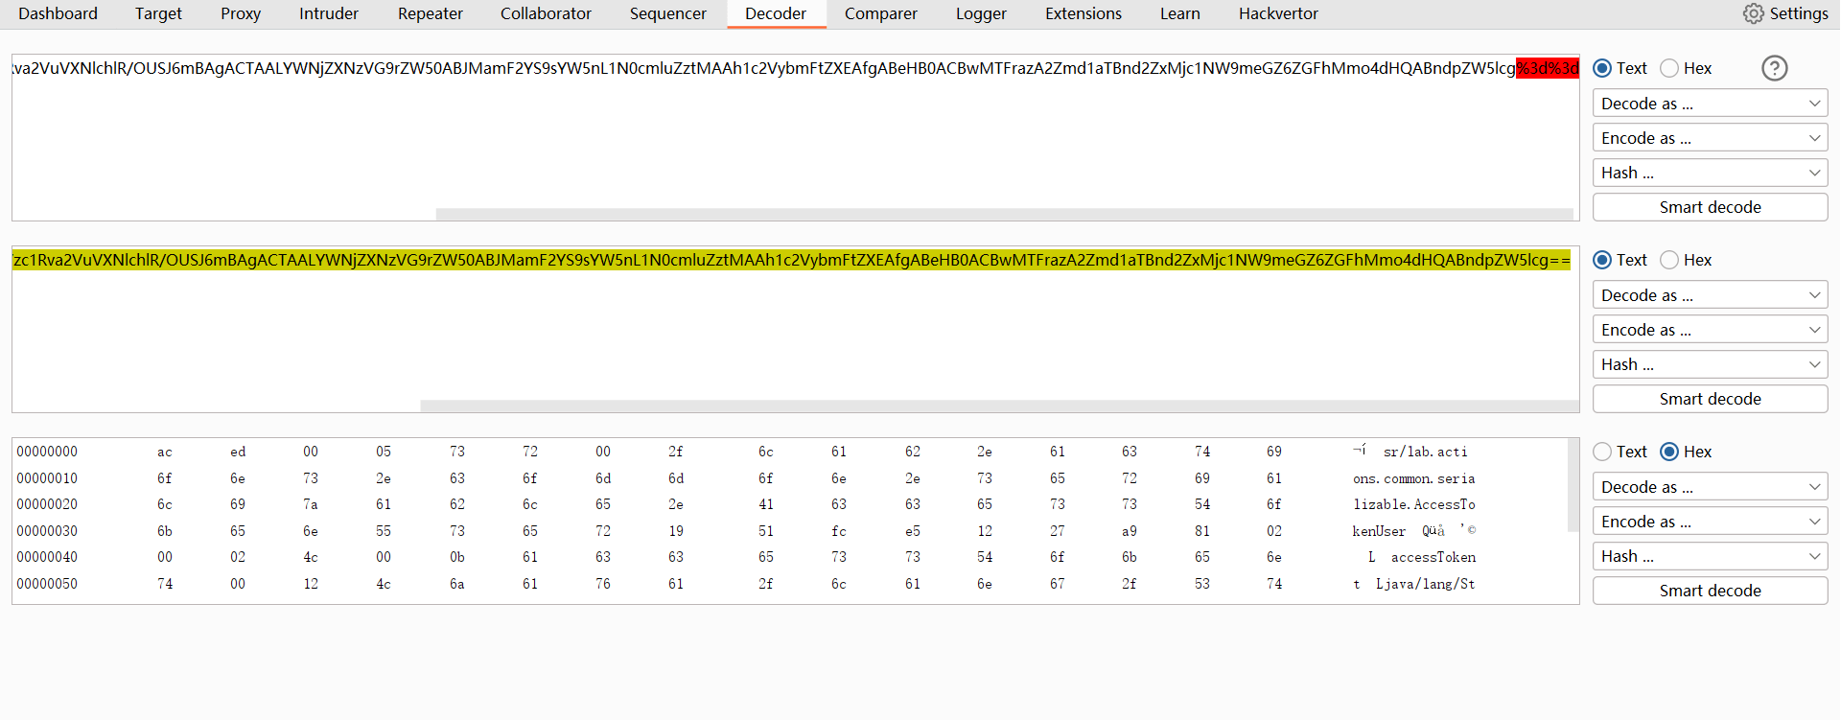
Task: Select hex byte "ac" at offset 00000000
Action: tap(165, 452)
